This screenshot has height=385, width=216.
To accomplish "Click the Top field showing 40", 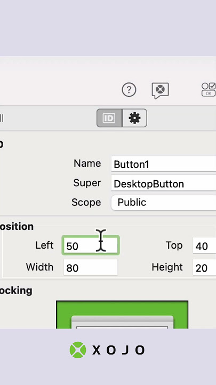I will point(204,245).
